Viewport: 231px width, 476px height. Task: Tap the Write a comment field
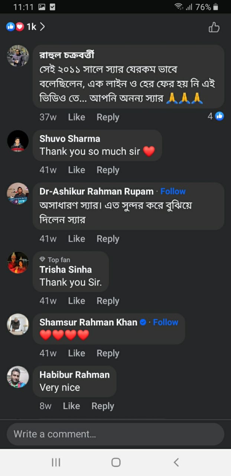pos(115,434)
